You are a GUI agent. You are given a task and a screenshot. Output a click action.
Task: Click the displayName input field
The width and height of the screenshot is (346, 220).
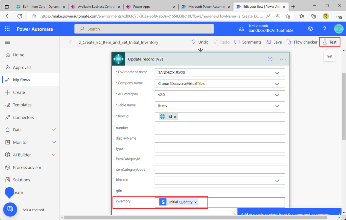tap(220, 138)
